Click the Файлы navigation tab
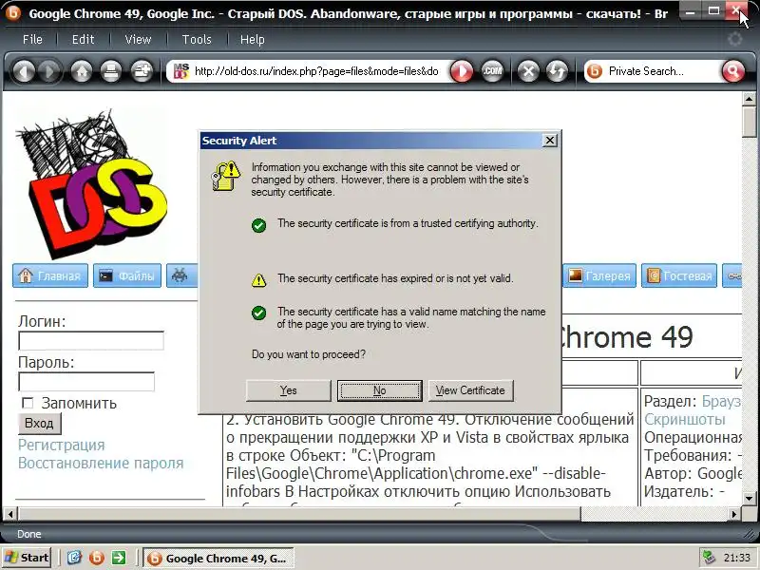 coord(127,275)
